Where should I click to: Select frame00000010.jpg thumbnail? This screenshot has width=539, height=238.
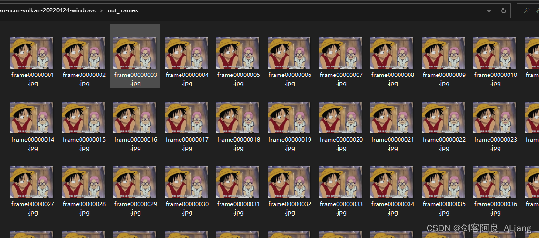coord(495,53)
